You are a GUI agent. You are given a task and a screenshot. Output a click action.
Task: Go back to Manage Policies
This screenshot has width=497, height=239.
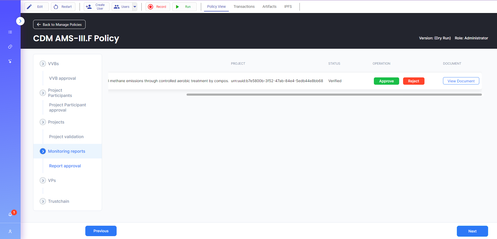(x=59, y=24)
